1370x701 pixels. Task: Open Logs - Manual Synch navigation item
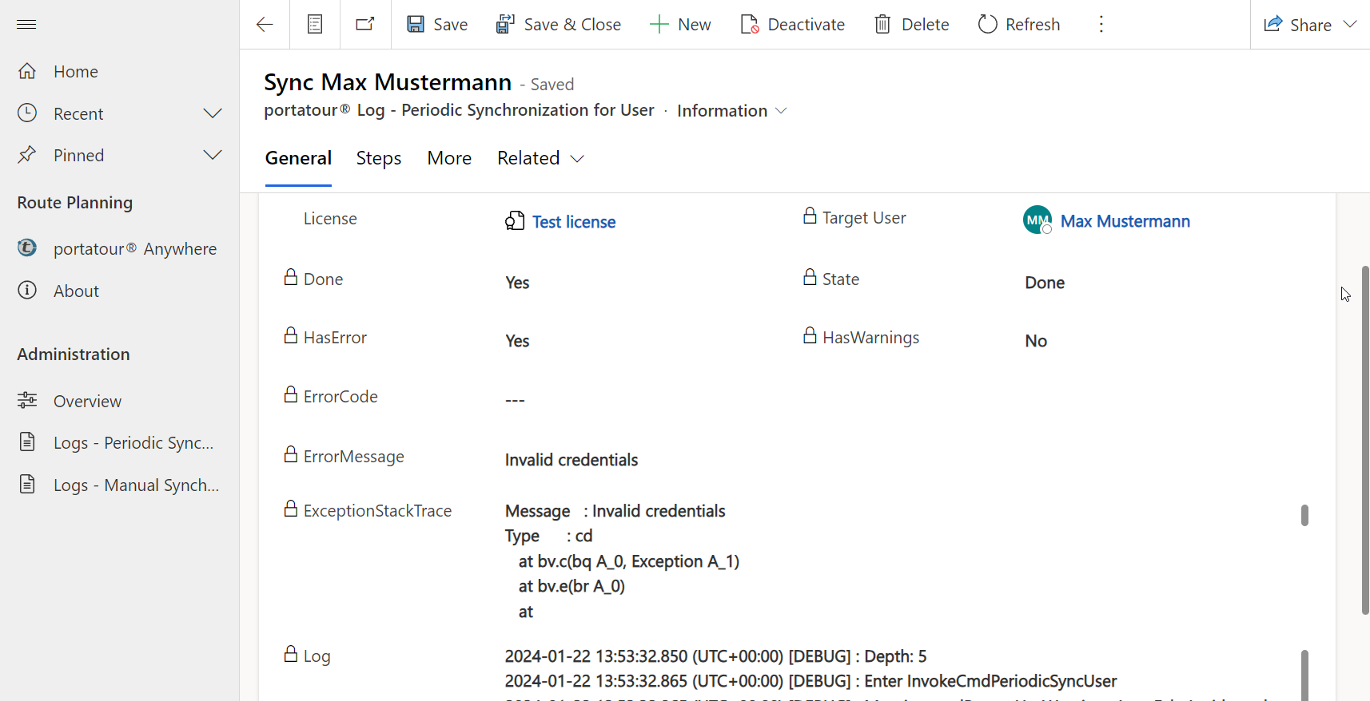[x=120, y=485]
